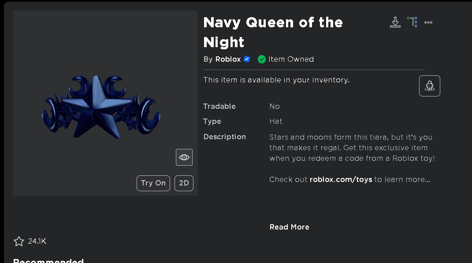Select the item title Navy Queen of the Night

point(273,32)
